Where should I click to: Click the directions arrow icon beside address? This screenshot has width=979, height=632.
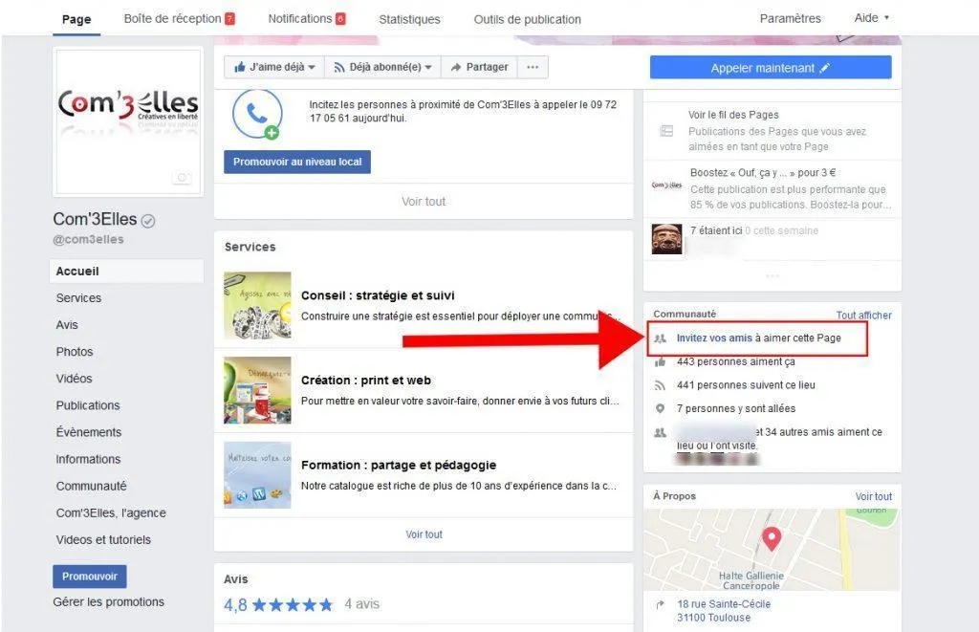click(661, 604)
